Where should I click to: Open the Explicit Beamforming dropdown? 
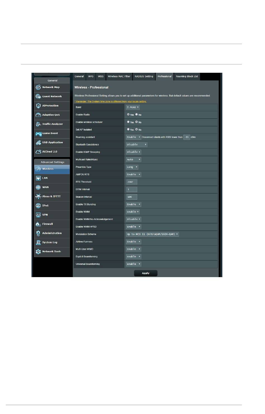tap(134, 257)
